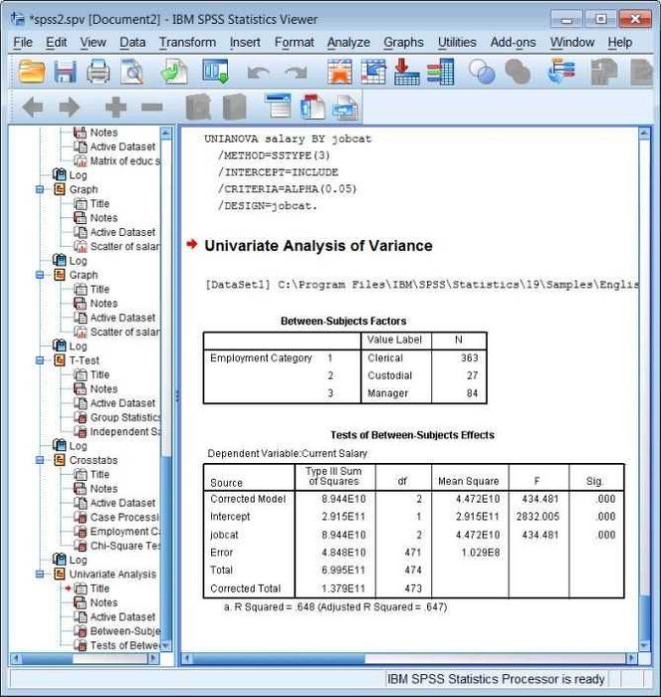
Task: Click Tests of Between-Subjects Effects title
Action: 412,435
